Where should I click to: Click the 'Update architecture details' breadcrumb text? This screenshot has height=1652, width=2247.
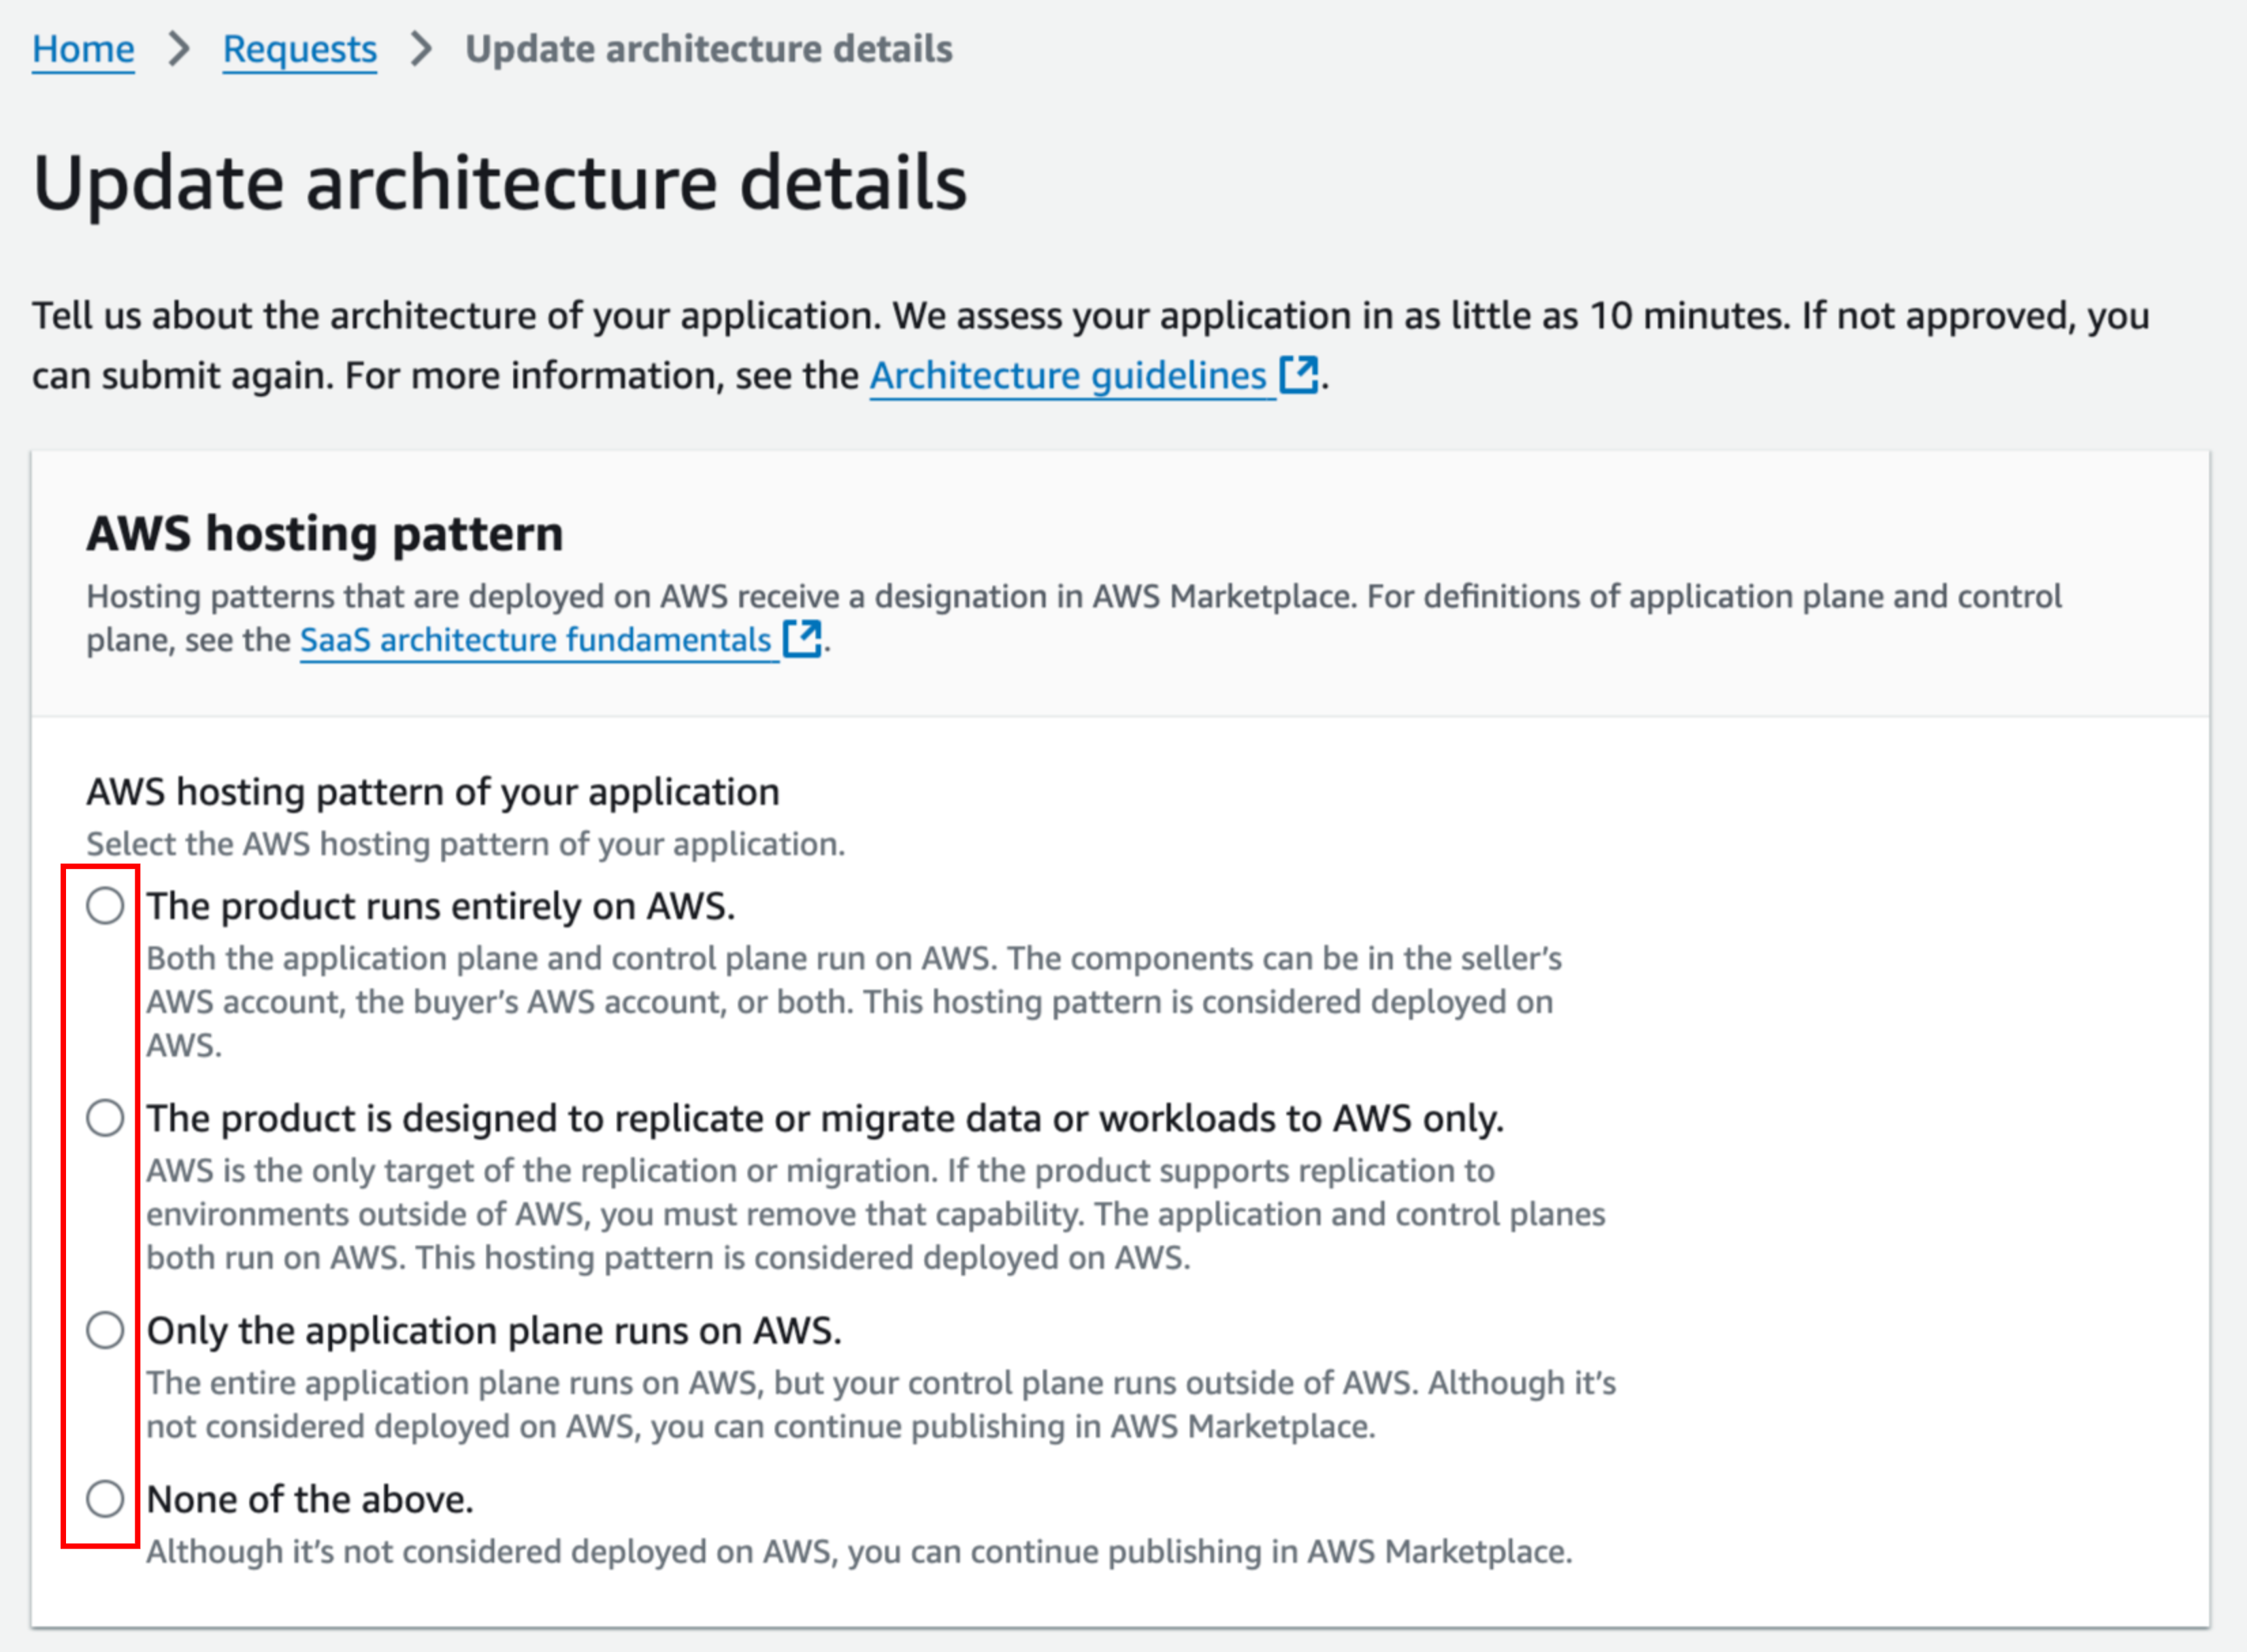click(x=709, y=49)
